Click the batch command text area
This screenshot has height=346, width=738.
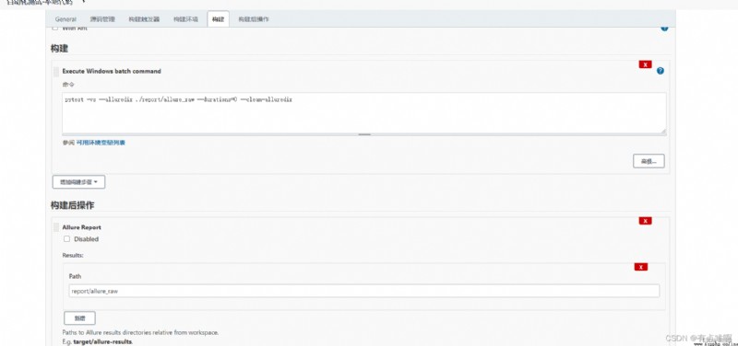(x=363, y=112)
